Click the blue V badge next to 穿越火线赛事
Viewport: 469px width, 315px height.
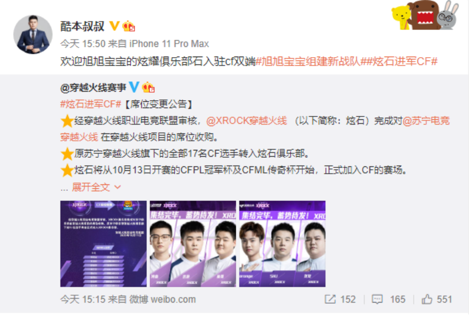(x=134, y=87)
